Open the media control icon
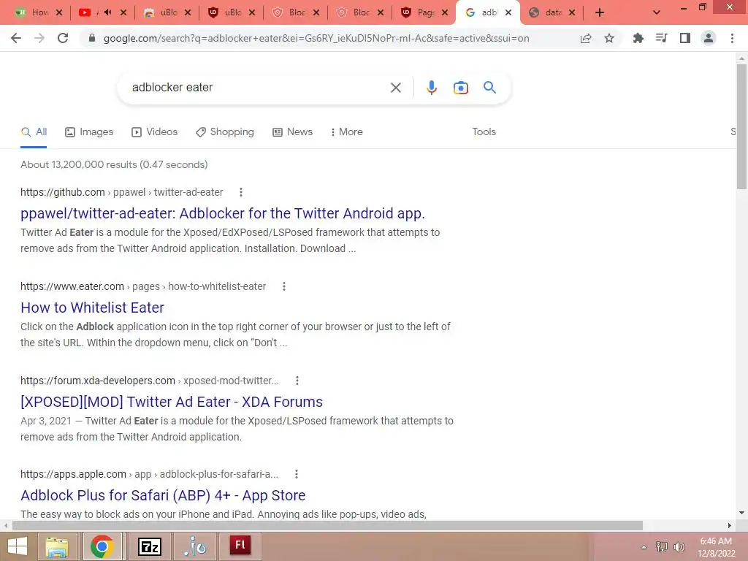 (x=661, y=38)
